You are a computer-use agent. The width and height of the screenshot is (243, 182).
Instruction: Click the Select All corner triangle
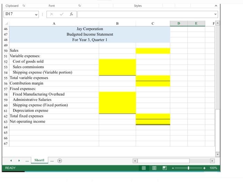click(x=6, y=24)
